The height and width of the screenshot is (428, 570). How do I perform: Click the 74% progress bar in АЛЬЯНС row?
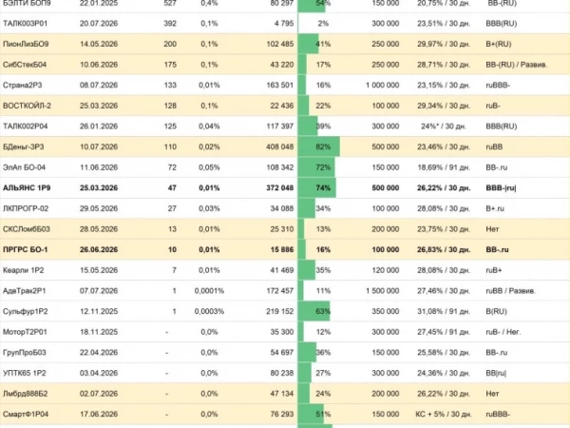(317, 188)
